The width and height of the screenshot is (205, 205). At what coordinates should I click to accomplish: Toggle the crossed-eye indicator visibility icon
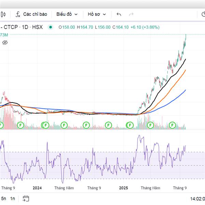coord(5,43)
